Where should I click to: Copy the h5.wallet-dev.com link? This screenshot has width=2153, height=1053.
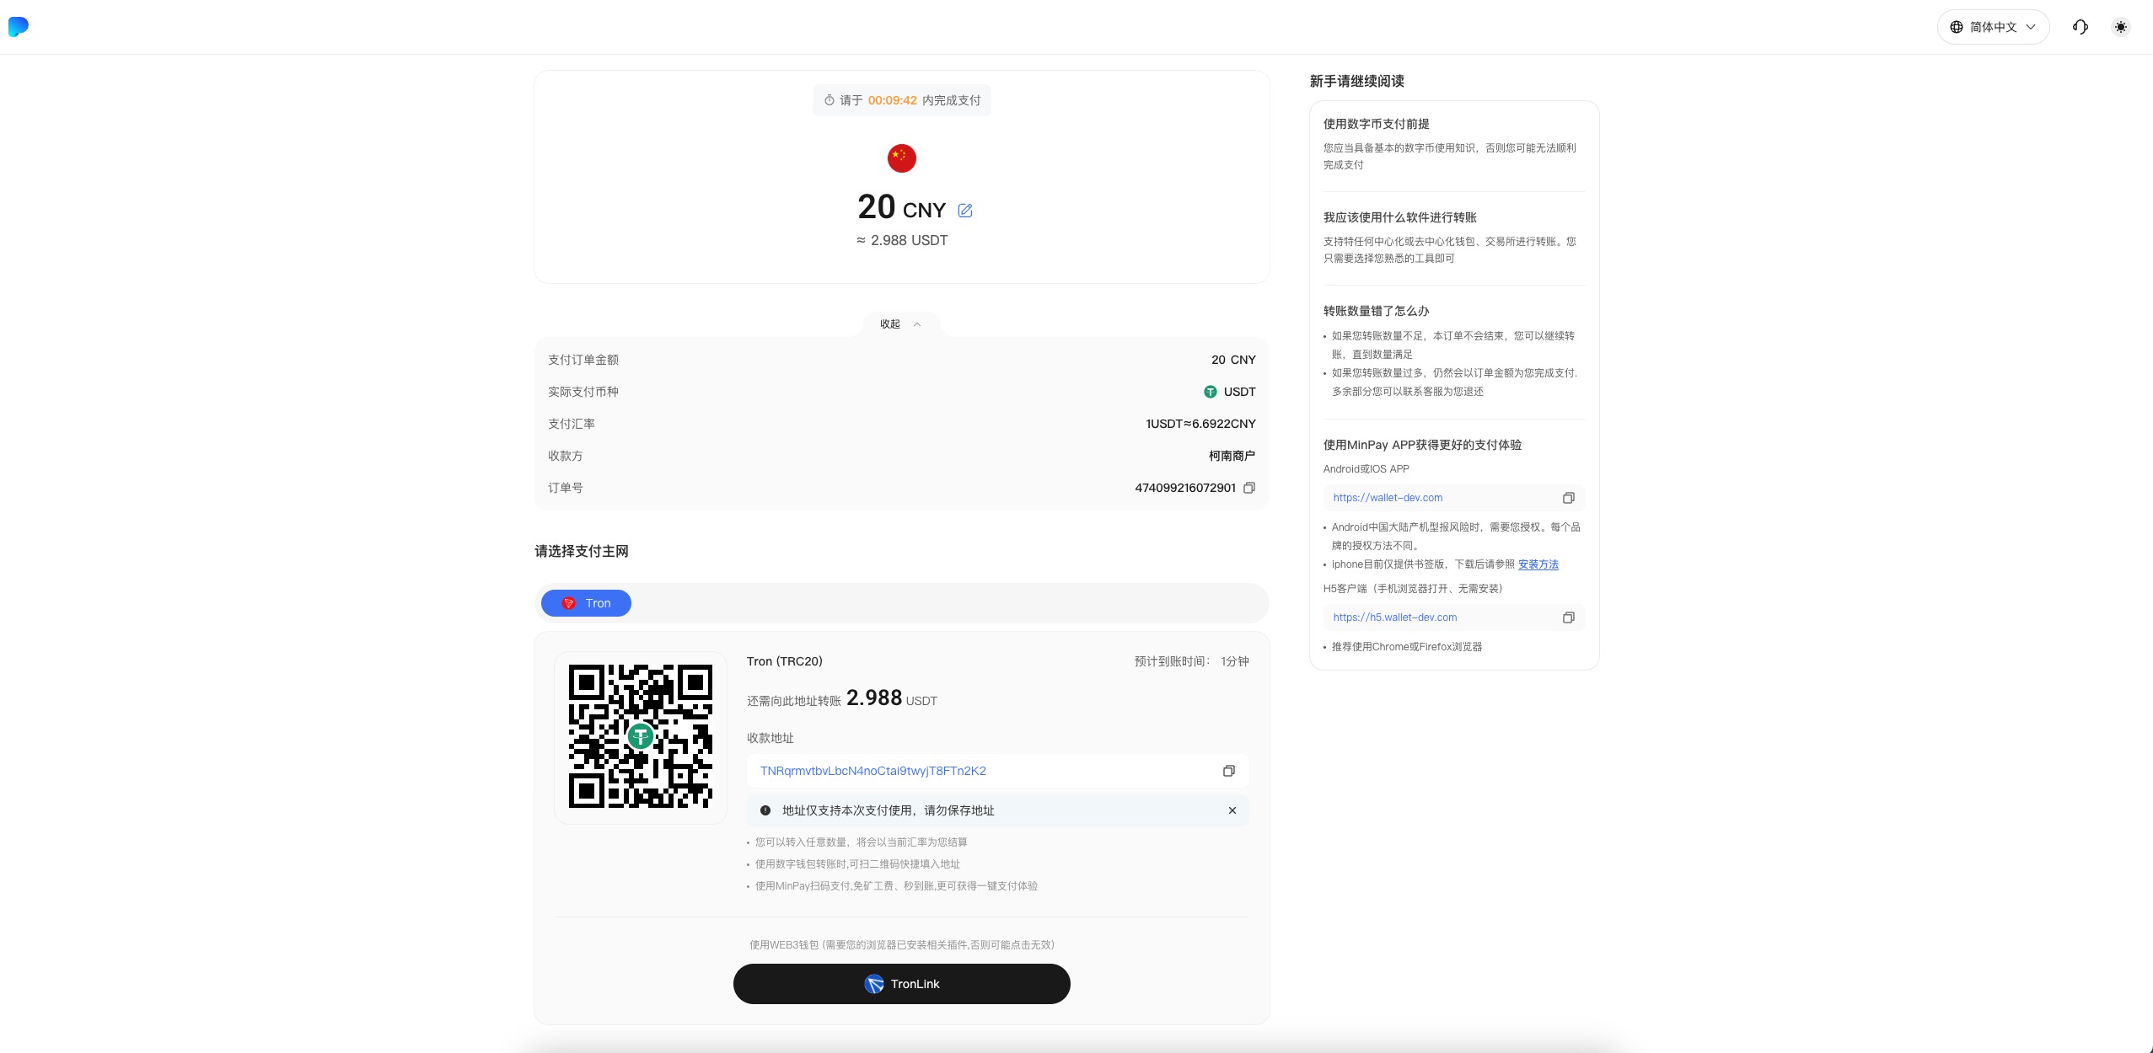[x=1568, y=617]
